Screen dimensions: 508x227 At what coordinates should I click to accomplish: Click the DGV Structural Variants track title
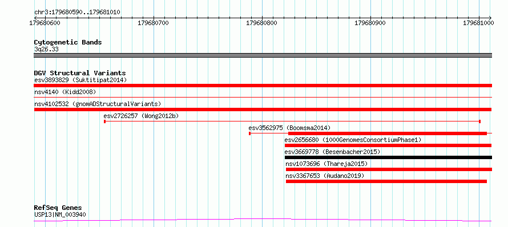tap(80, 73)
